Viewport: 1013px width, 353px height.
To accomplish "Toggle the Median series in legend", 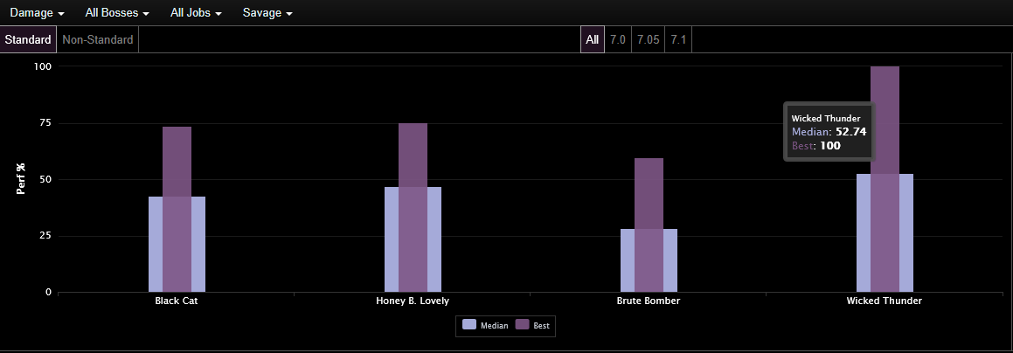I will coord(485,326).
